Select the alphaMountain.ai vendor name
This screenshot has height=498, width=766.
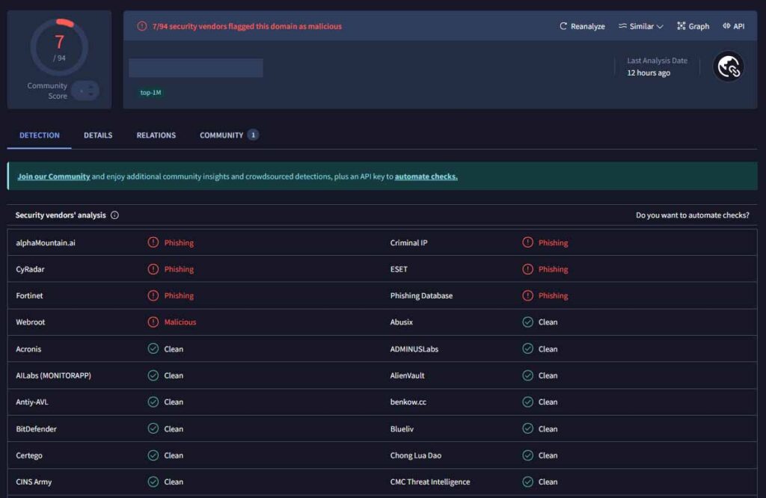pos(46,243)
